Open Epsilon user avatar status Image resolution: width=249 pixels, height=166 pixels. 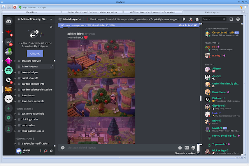click(19, 151)
